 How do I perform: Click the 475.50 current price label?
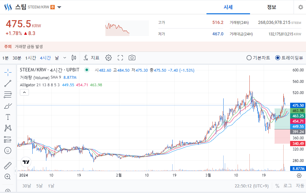pyautogui.click(x=297, y=105)
